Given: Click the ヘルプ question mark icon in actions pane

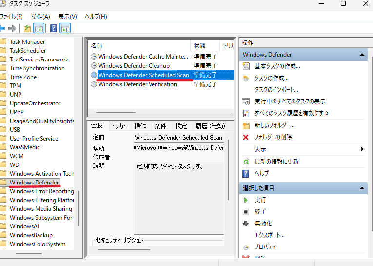Looking at the screenshot, I should coord(245,173).
